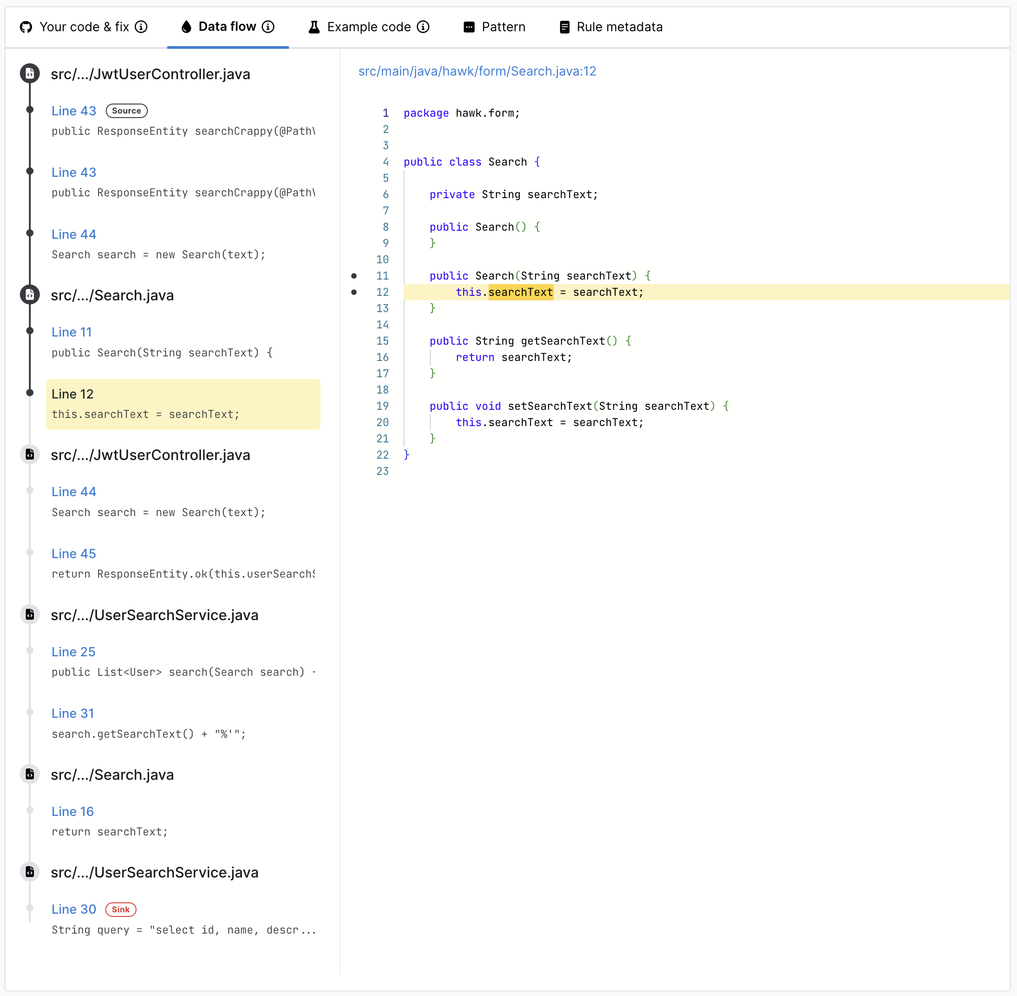The width and height of the screenshot is (1017, 996).
Task: Open the Your code & fix tab
Action: click(x=84, y=27)
